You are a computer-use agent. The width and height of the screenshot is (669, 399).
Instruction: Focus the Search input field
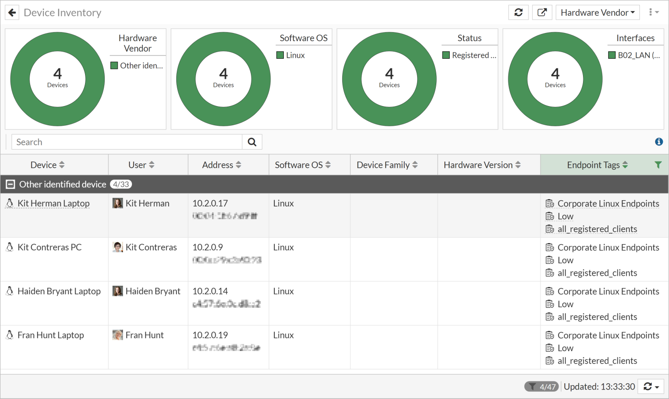point(127,142)
